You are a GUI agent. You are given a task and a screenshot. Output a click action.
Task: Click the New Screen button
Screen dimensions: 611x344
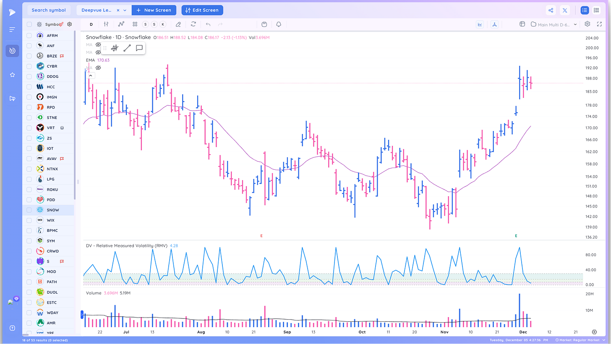point(154,11)
